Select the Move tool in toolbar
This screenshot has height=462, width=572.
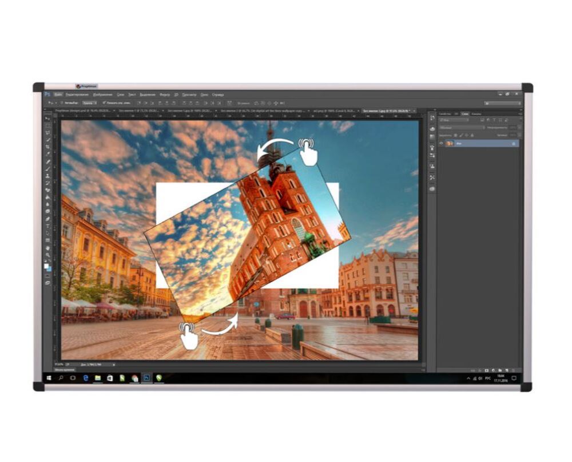pyautogui.click(x=48, y=118)
